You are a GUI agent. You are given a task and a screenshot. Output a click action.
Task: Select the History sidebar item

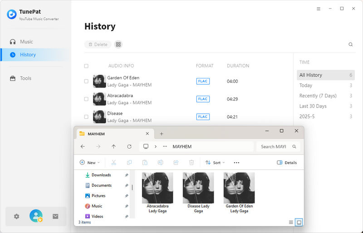pos(35,54)
